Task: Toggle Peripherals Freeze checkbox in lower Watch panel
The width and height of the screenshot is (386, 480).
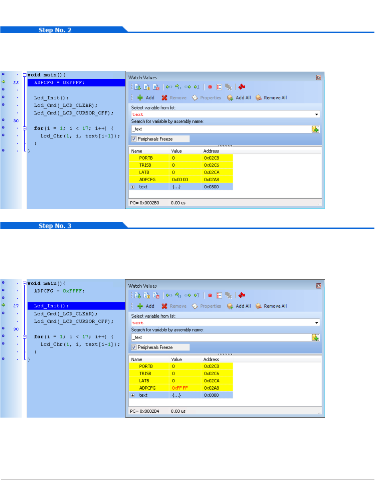Action: pos(134,347)
